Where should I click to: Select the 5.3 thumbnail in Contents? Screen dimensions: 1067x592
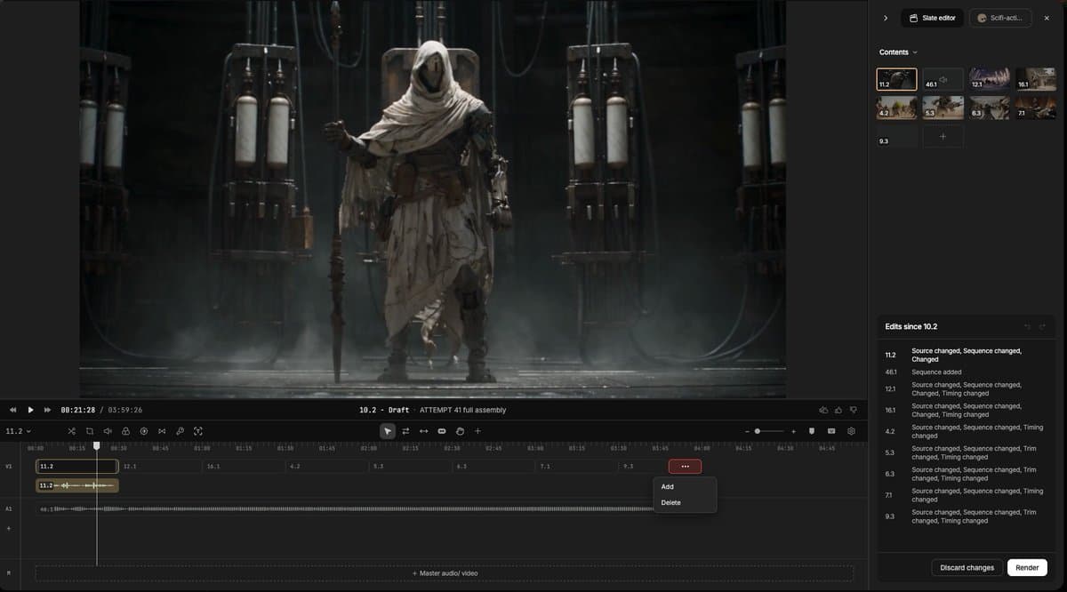[x=943, y=108]
